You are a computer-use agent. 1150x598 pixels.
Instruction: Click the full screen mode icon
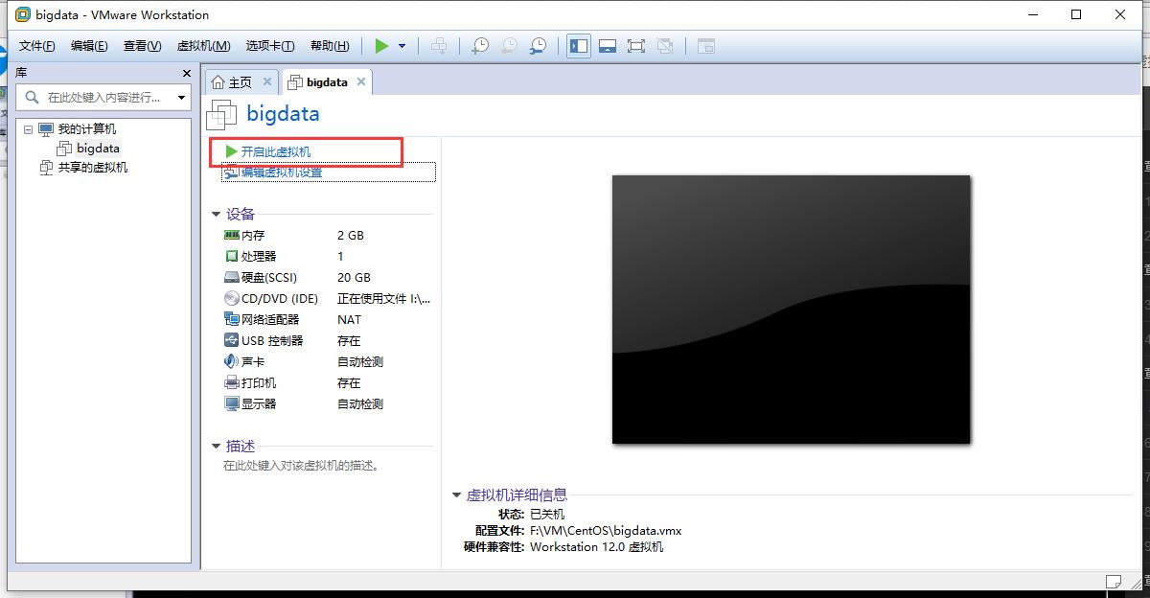(x=636, y=46)
